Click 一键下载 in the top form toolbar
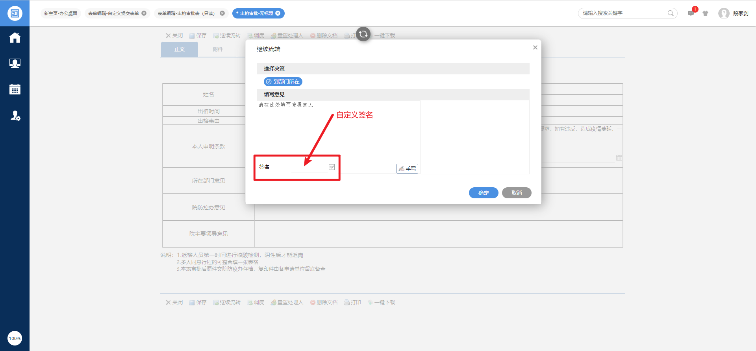Image resolution: width=756 pixels, height=351 pixels. [384, 35]
